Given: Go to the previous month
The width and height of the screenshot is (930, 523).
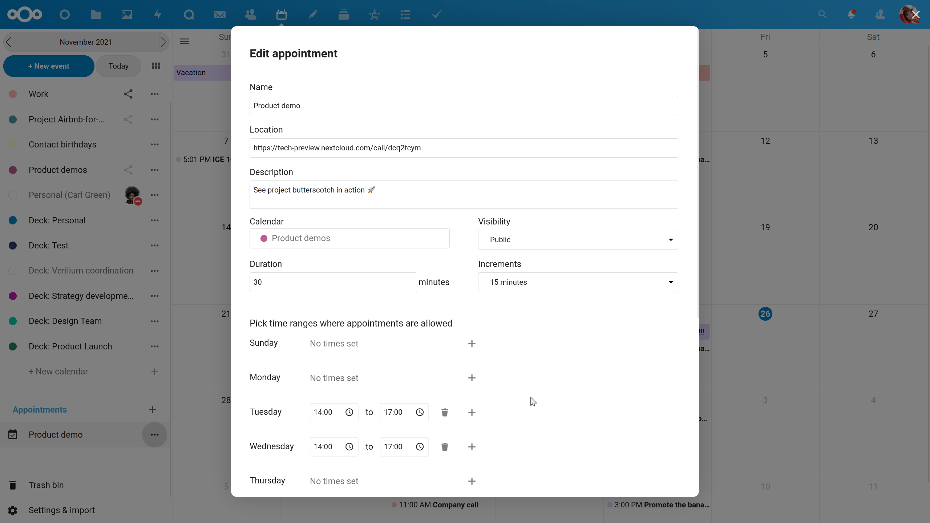Looking at the screenshot, I should [9, 42].
